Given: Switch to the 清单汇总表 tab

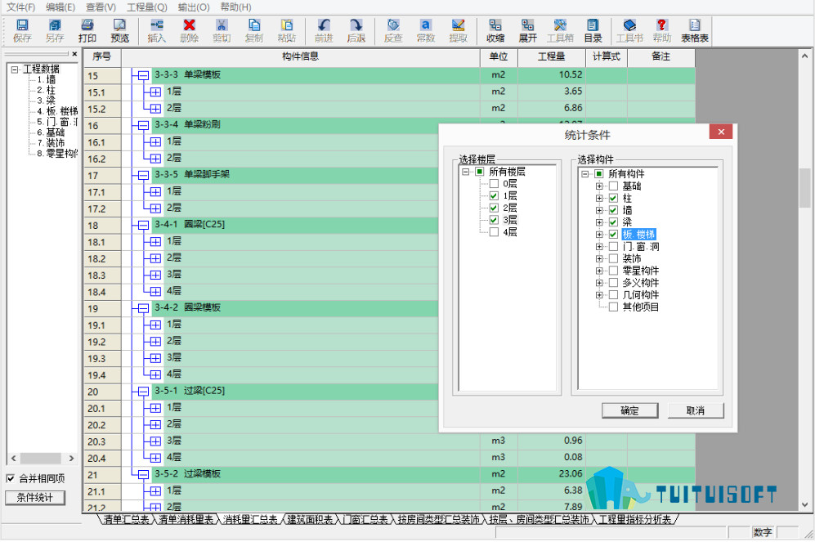Looking at the screenshot, I should 127,520.
